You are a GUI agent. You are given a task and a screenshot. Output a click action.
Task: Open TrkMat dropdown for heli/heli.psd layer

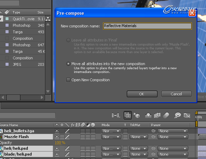139,148
